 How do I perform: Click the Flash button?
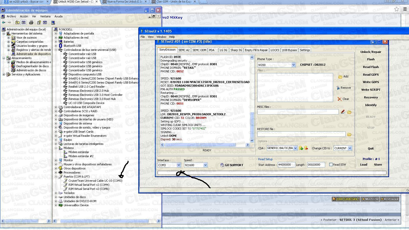tap(371, 59)
